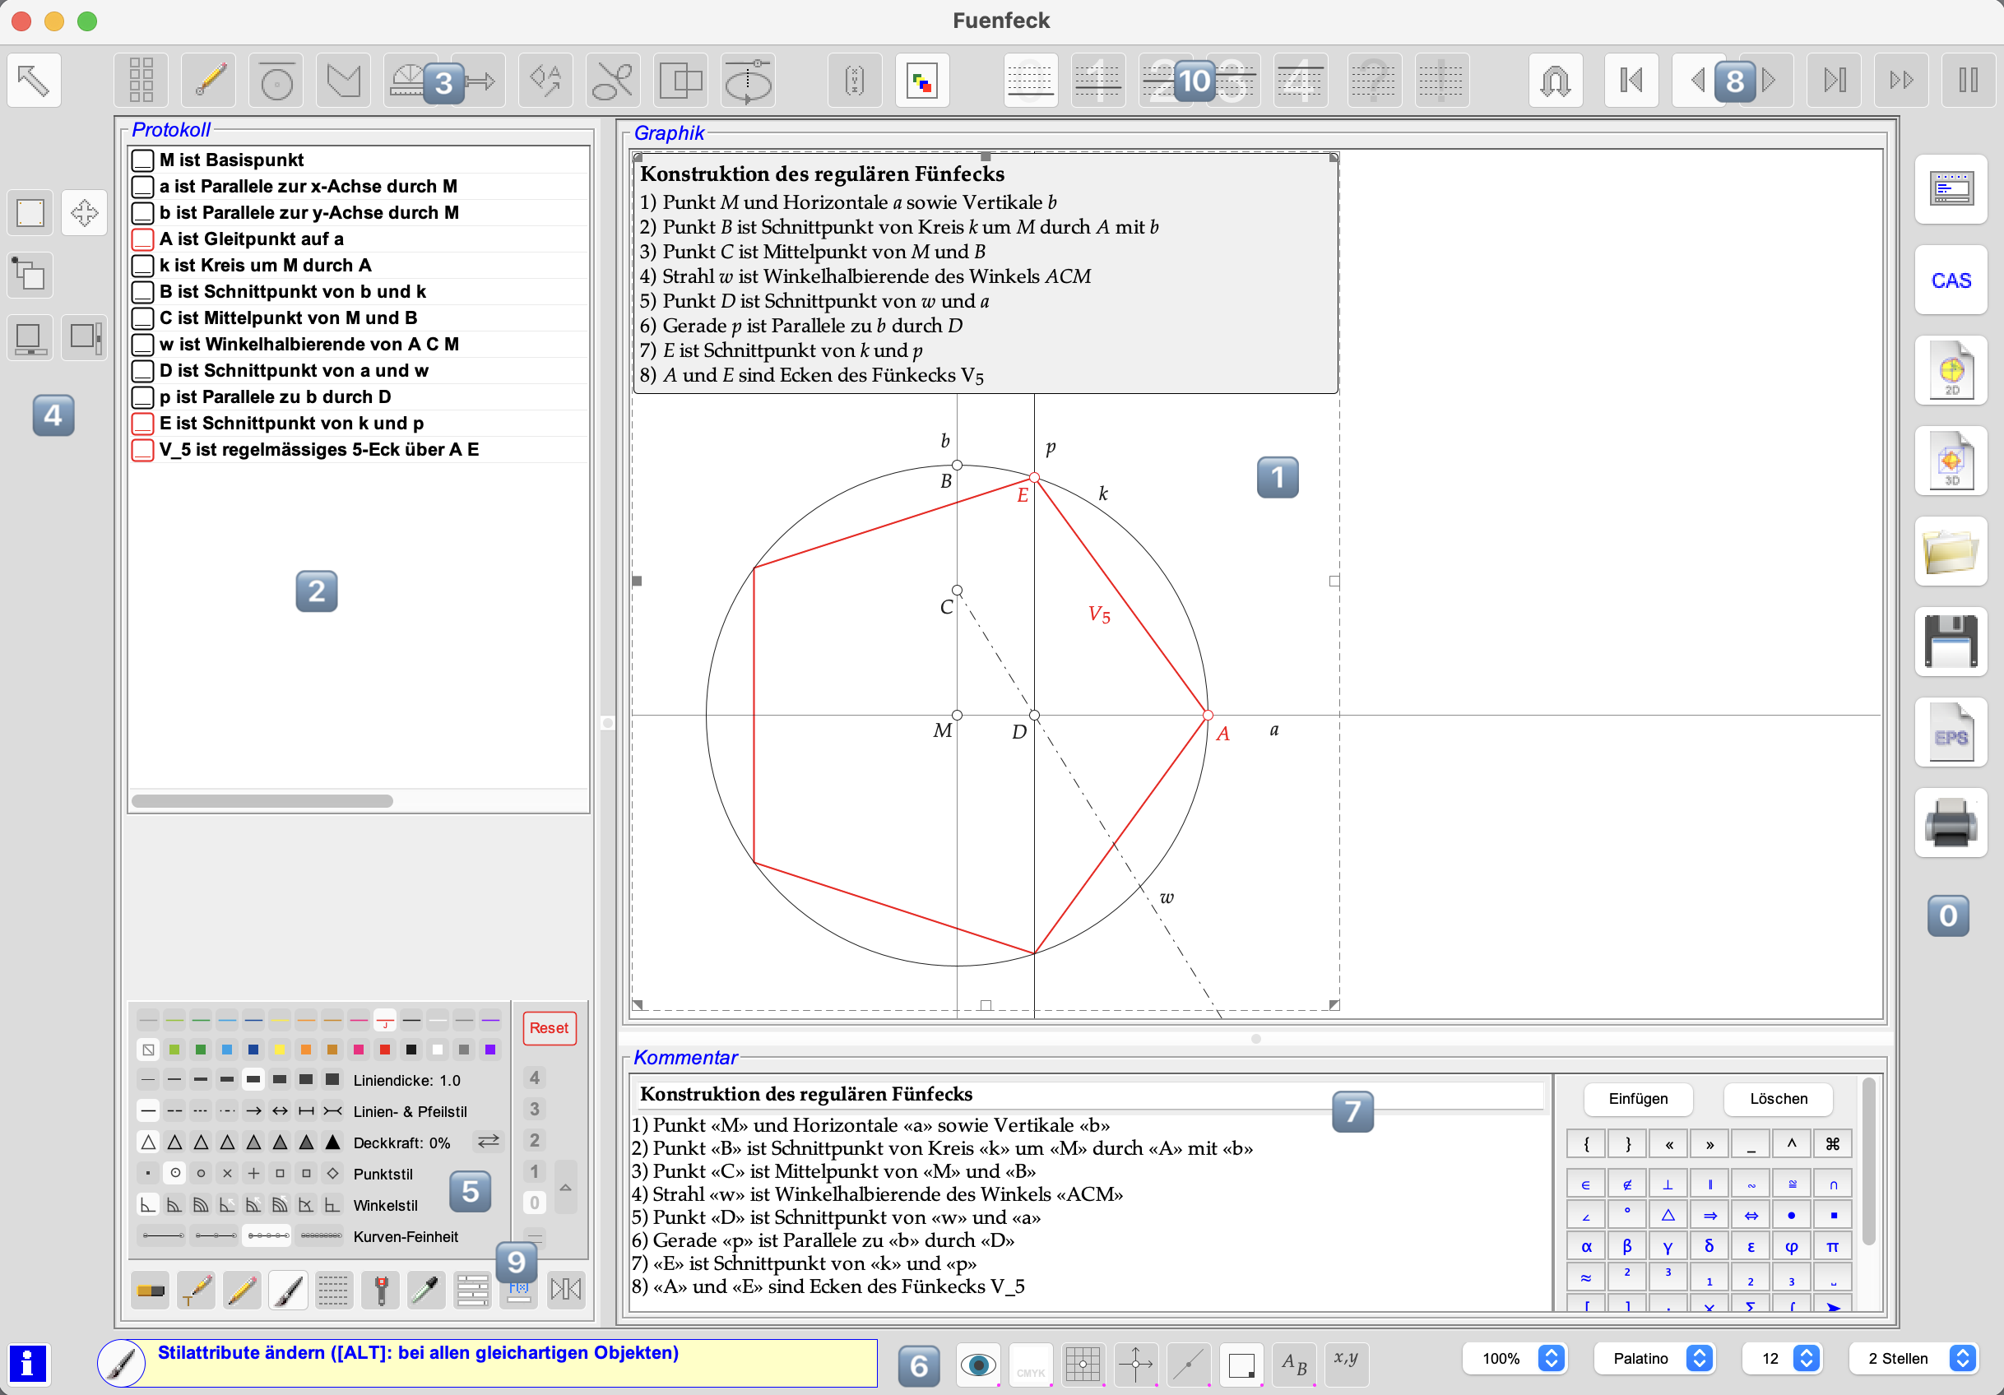Click the printer icon

[x=1950, y=823]
